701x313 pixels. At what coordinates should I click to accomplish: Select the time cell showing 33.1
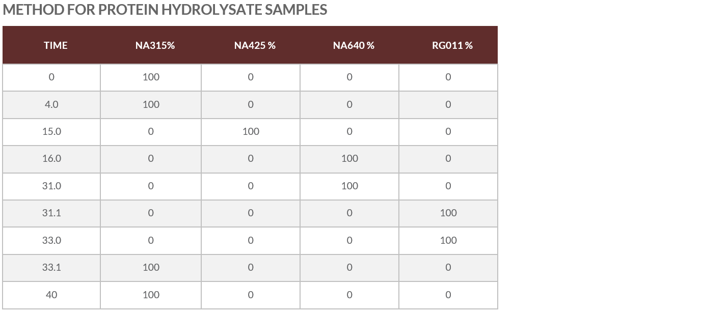[51, 267]
